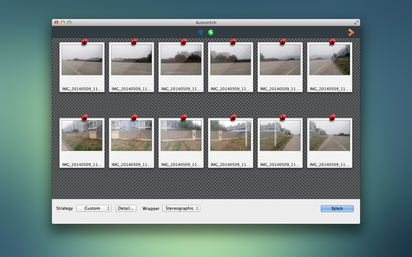
Task: Select the photo of empty road with hazy mountains
Action: tap(280, 67)
